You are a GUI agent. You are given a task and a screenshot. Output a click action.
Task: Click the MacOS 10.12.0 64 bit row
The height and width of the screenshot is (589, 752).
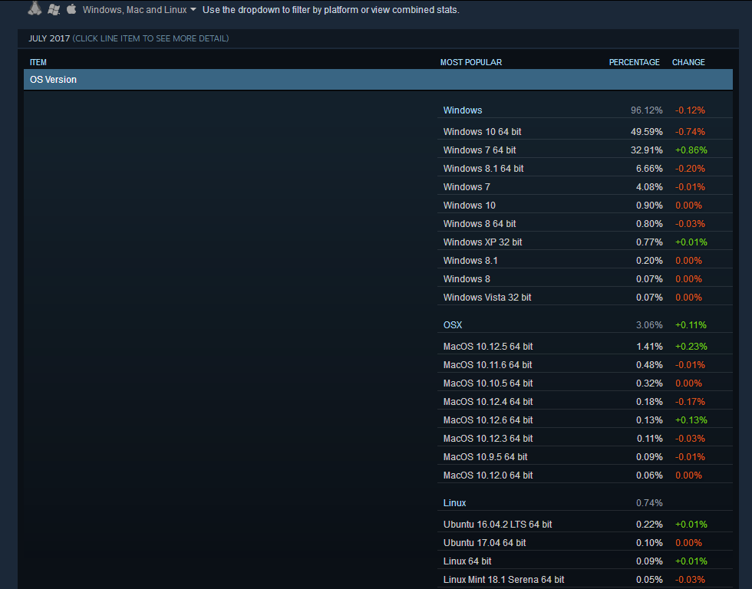[585, 475]
